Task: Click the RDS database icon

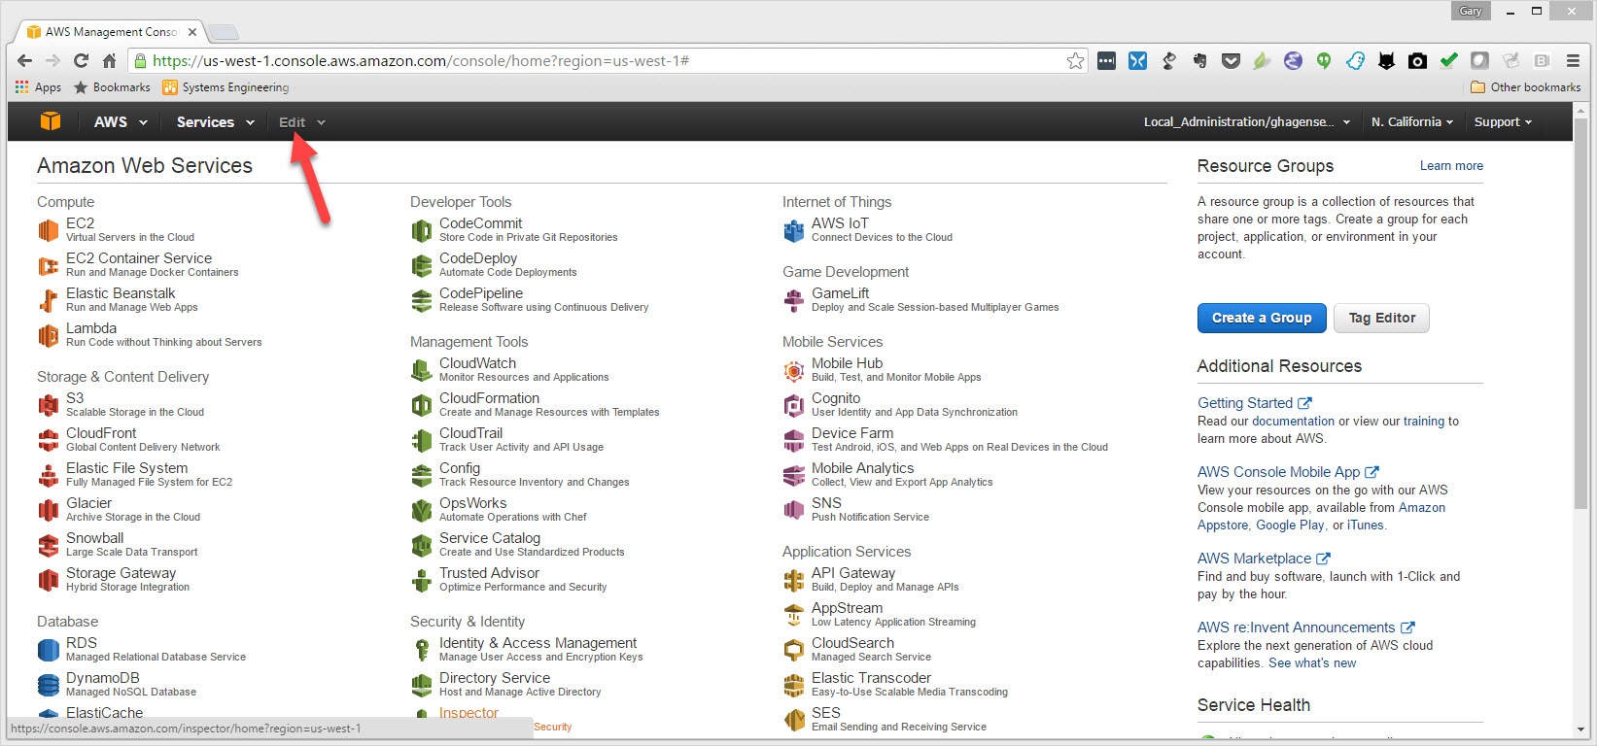Action: (49, 650)
